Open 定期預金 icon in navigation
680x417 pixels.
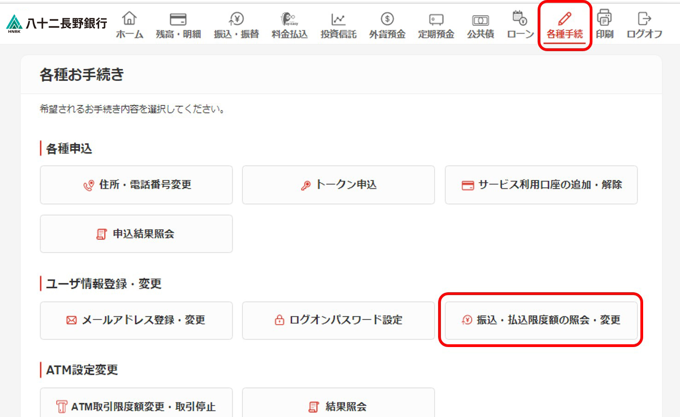[436, 19]
